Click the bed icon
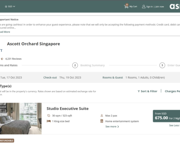Screen dimensions: 180x145 (x=49, y=121)
